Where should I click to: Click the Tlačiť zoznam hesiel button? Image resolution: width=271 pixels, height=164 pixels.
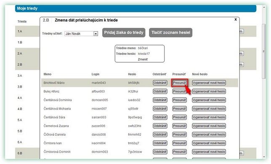[170, 32]
